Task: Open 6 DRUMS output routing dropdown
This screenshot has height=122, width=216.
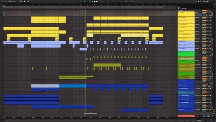Action: pos(198,12)
